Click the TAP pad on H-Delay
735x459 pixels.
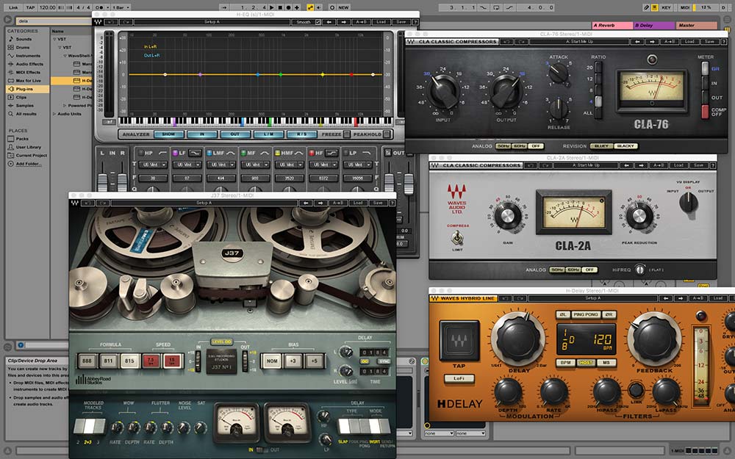click(x=459, y=341)
